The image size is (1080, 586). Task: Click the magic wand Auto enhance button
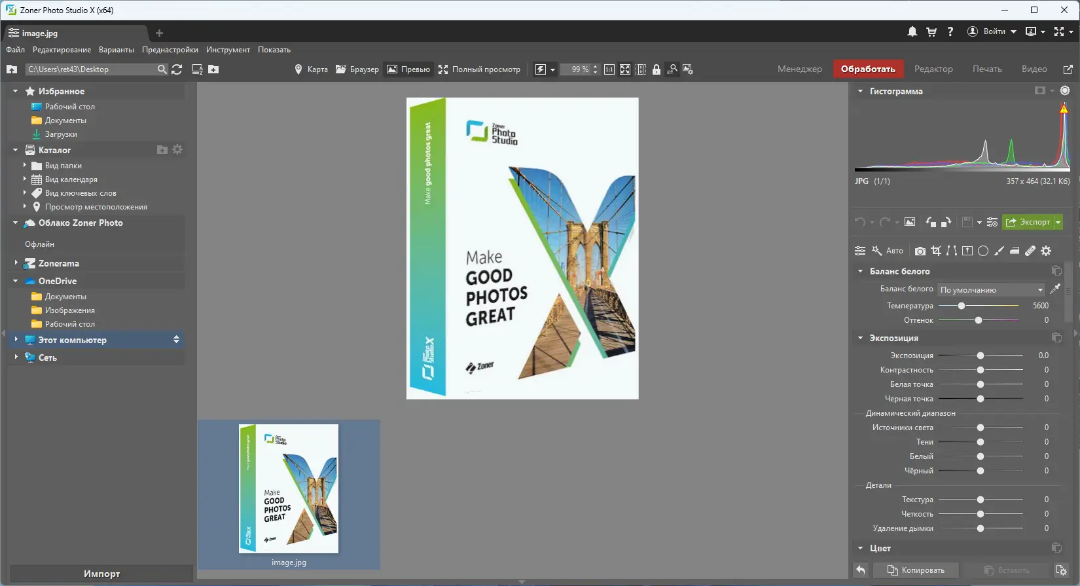pyautogui.click(x=888, y=251)
